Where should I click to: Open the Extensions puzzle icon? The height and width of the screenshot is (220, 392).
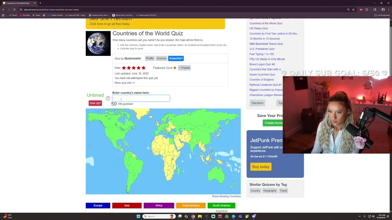coord(367,9)
